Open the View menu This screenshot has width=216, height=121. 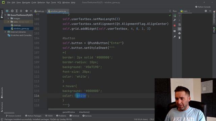pos(19,2)
